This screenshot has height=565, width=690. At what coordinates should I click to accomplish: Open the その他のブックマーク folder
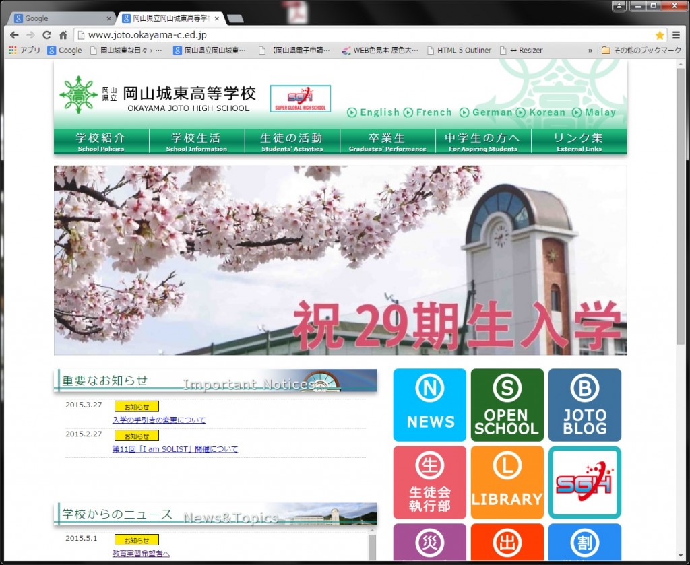pos(641,51)
